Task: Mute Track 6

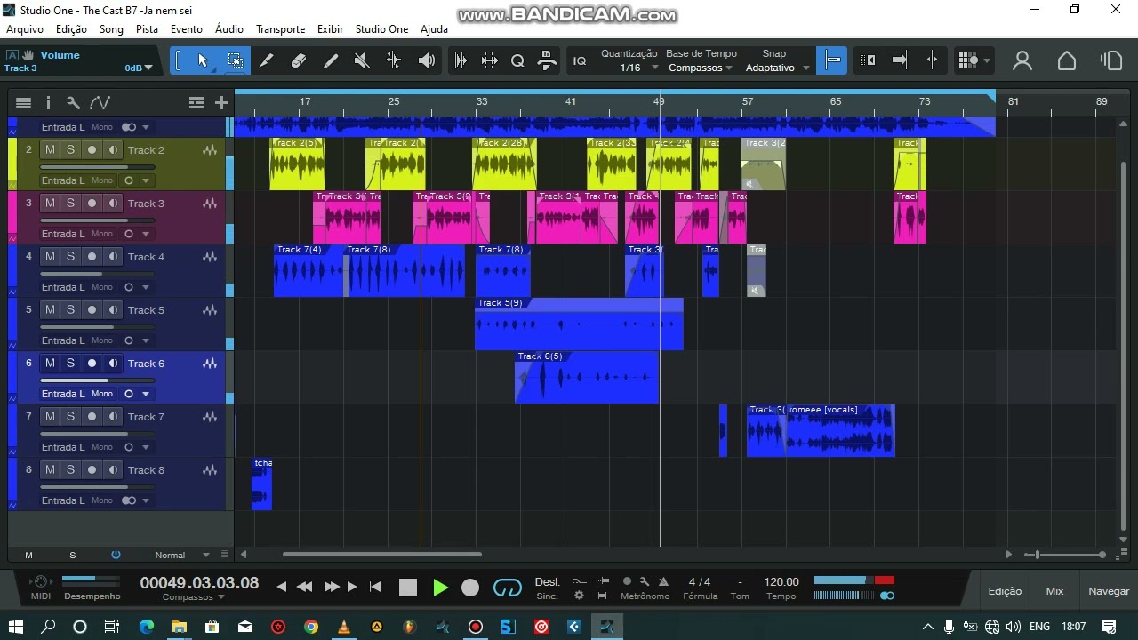Action: (x=50, y=363)
